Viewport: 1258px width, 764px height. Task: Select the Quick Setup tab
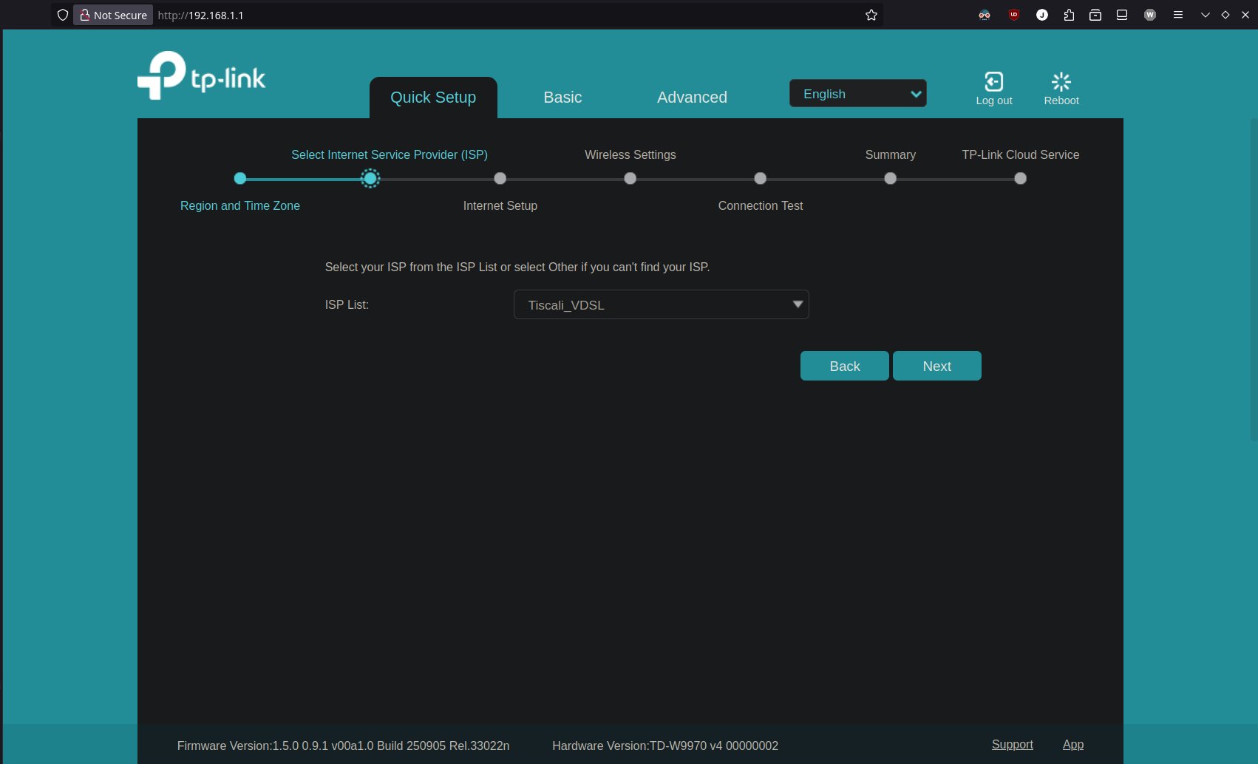pos(433,98)
